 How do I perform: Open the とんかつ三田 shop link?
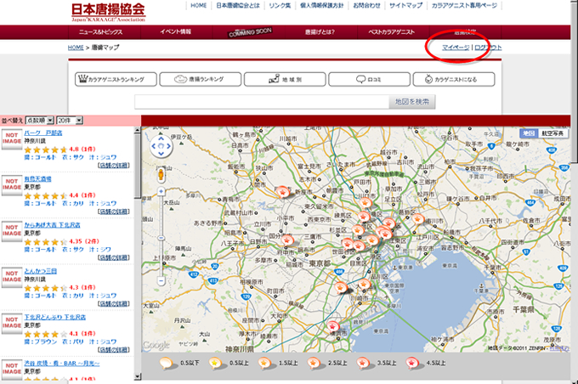[x=41, y=271]
